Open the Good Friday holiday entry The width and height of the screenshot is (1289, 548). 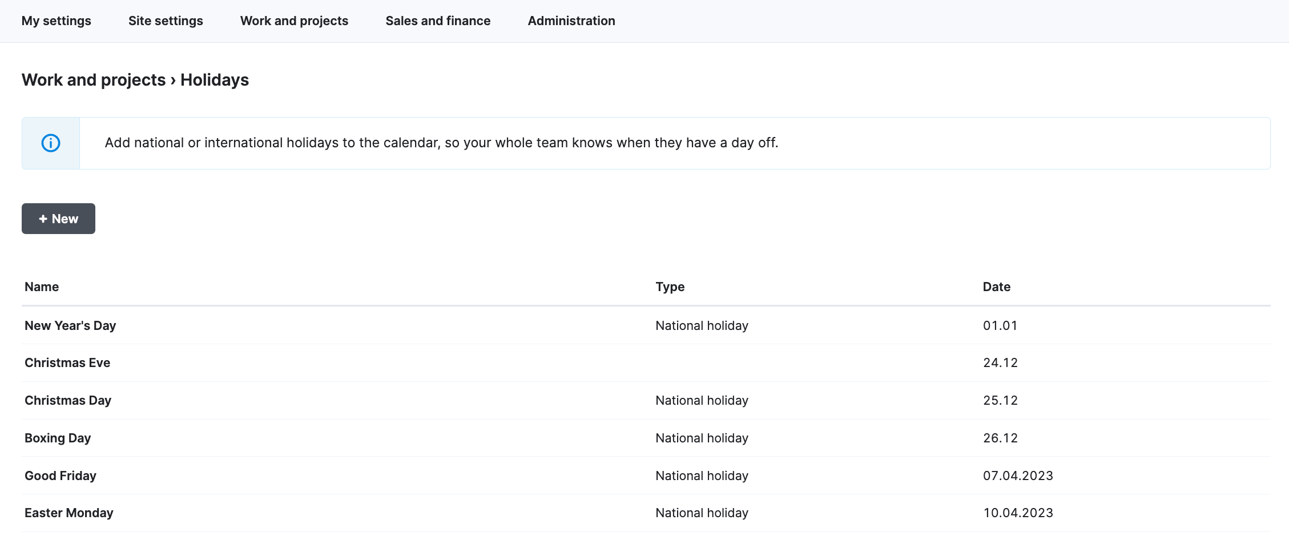point(60,475)
